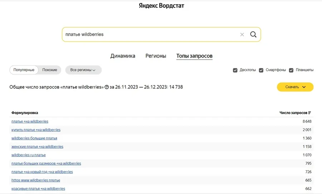Open 'платье +на новый год' query link
Viewport: 322px width, 194px height.
pos(42,172)
